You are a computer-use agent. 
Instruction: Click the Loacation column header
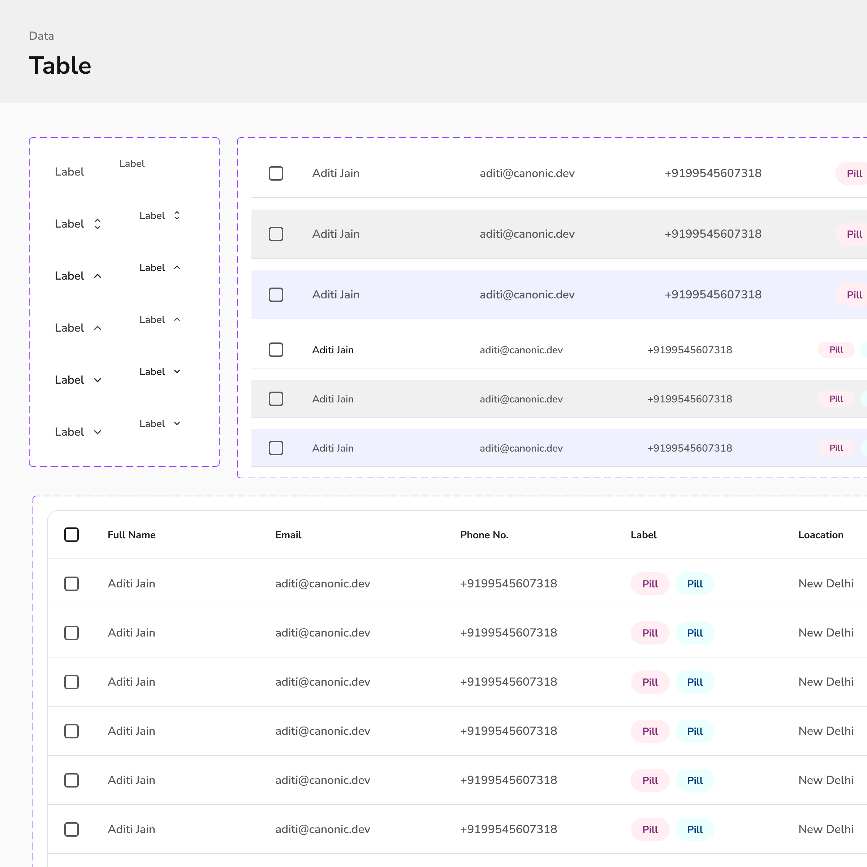(x=821, y=535)
